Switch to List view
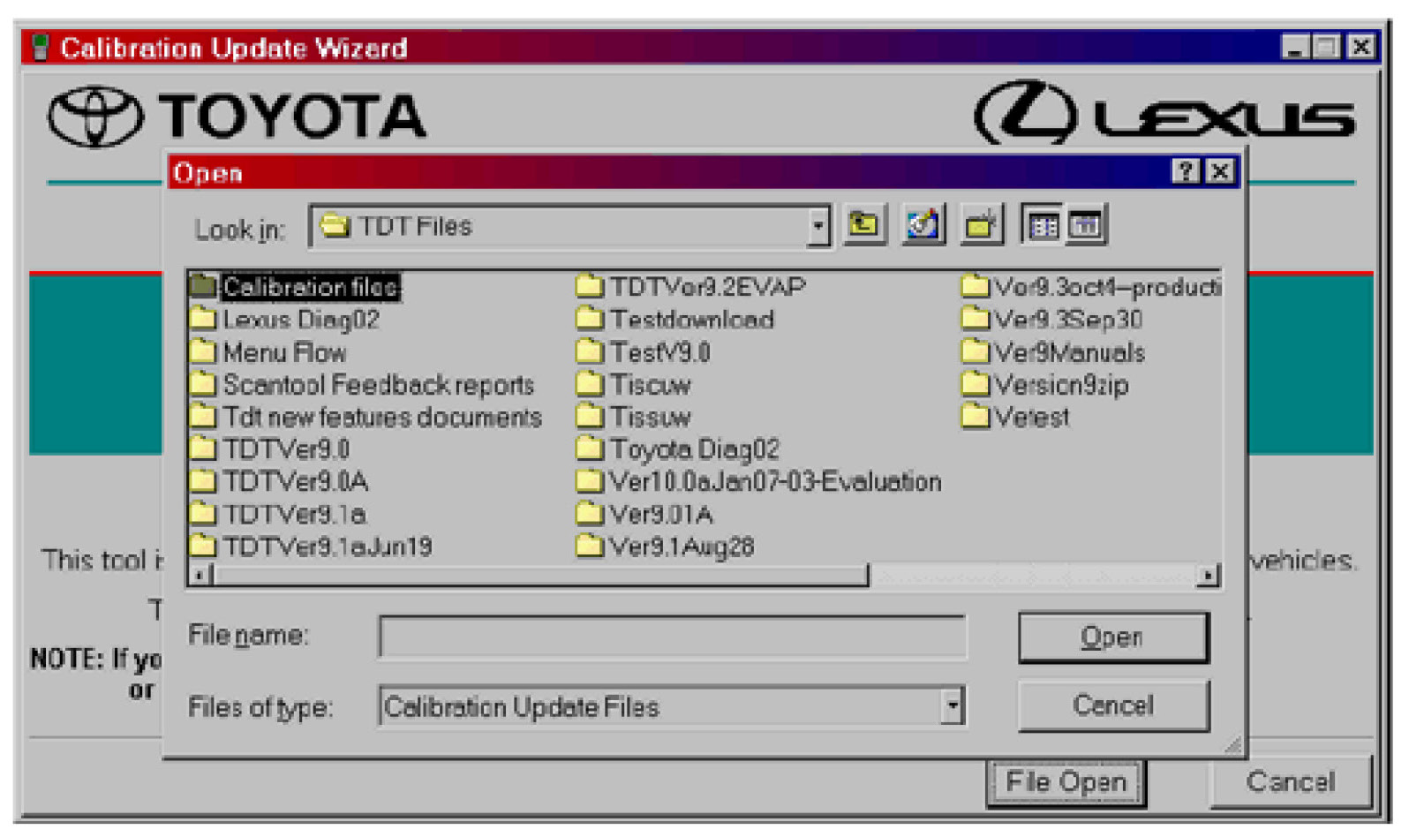 (1043, 226)
